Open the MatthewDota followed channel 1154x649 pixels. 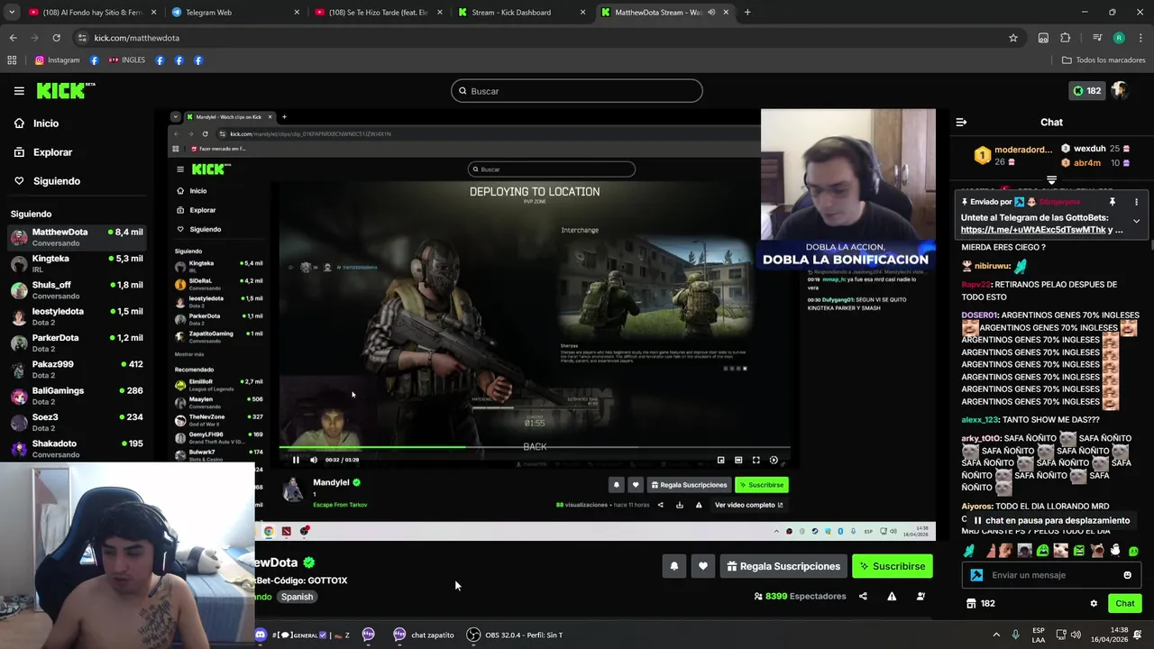(x=77, y=237)
